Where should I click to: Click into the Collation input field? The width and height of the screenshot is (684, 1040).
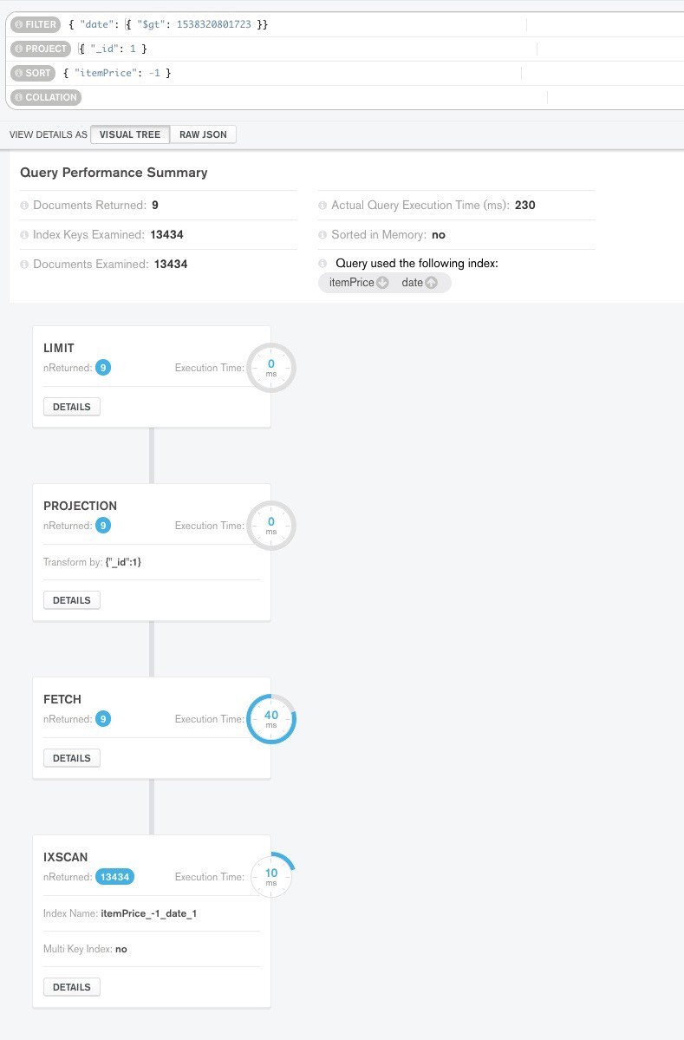coord(312,97)
